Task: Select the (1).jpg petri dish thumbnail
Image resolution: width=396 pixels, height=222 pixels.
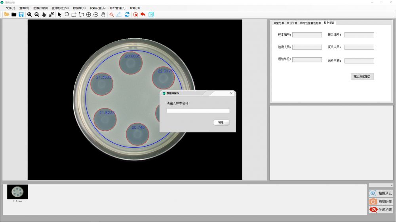Action: tap(17, 192)
